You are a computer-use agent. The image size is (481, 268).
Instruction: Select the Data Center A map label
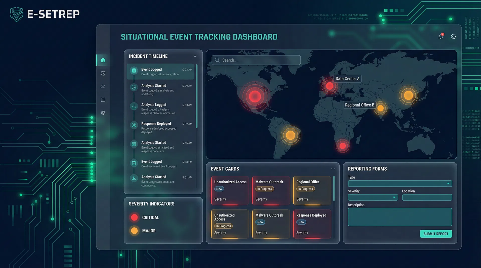click(347, 78)
